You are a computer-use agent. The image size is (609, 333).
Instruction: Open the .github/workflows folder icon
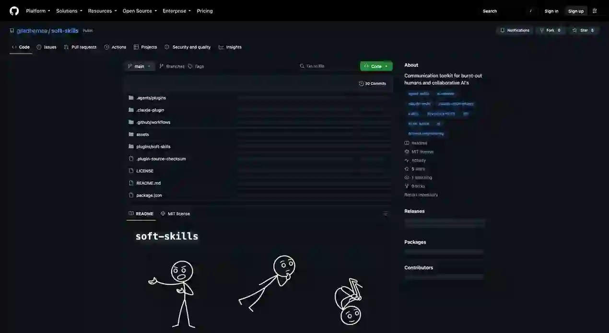[x=131, y=122]
